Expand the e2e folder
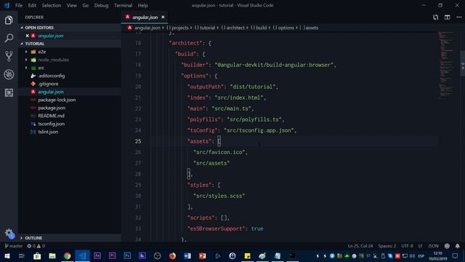 coord(26,52)
